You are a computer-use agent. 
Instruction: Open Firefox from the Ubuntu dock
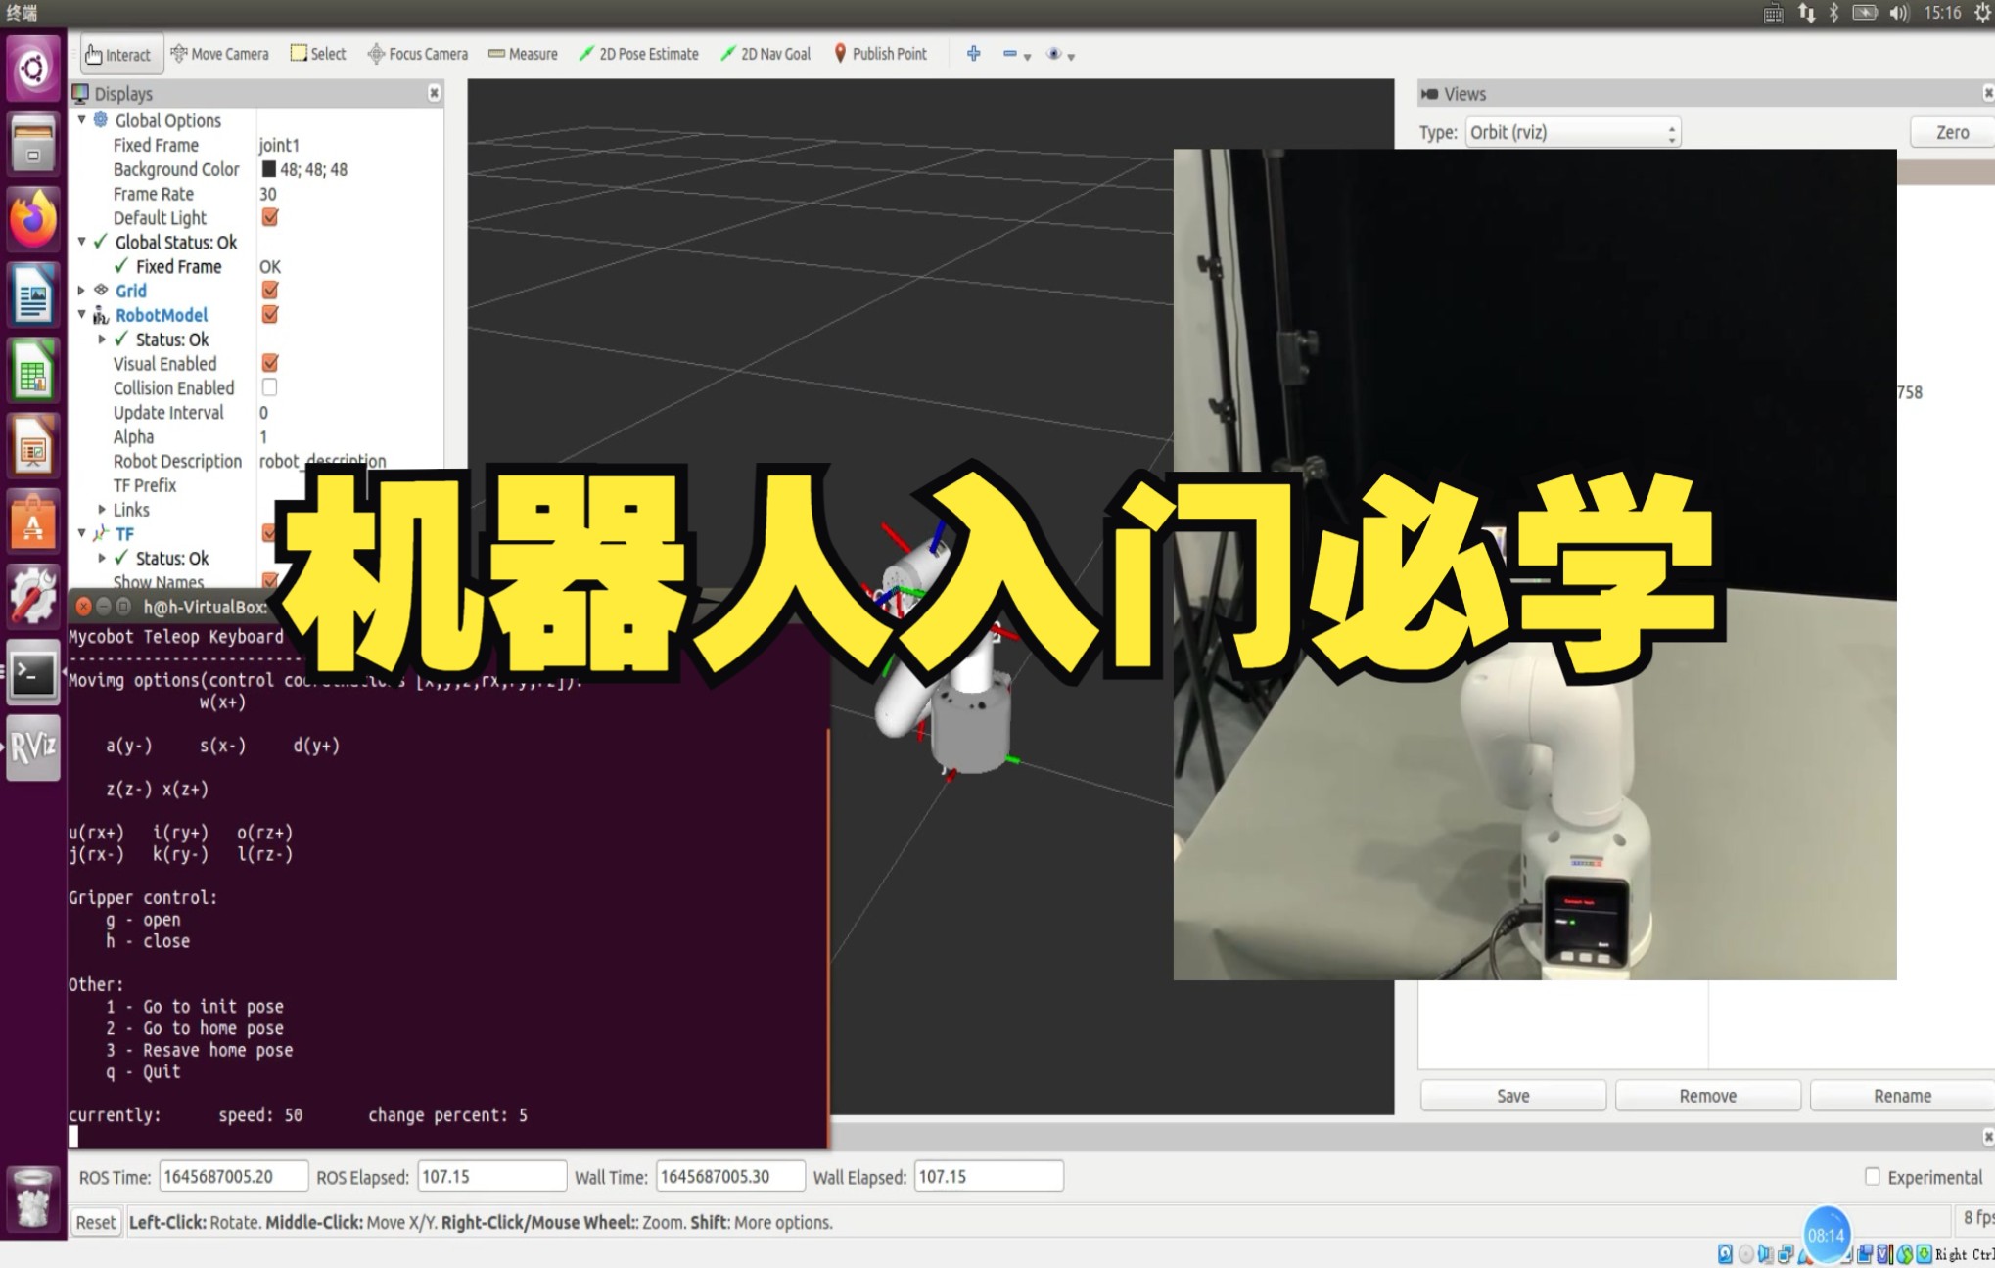pyautogui.click(x=32, y=219)
